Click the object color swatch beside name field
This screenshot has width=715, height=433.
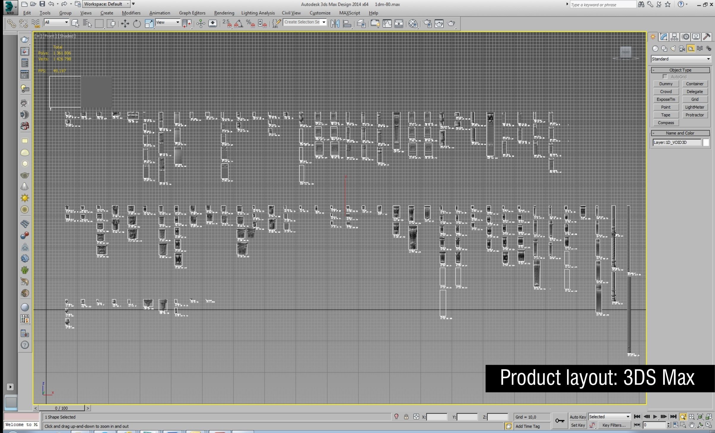point(706,143)
